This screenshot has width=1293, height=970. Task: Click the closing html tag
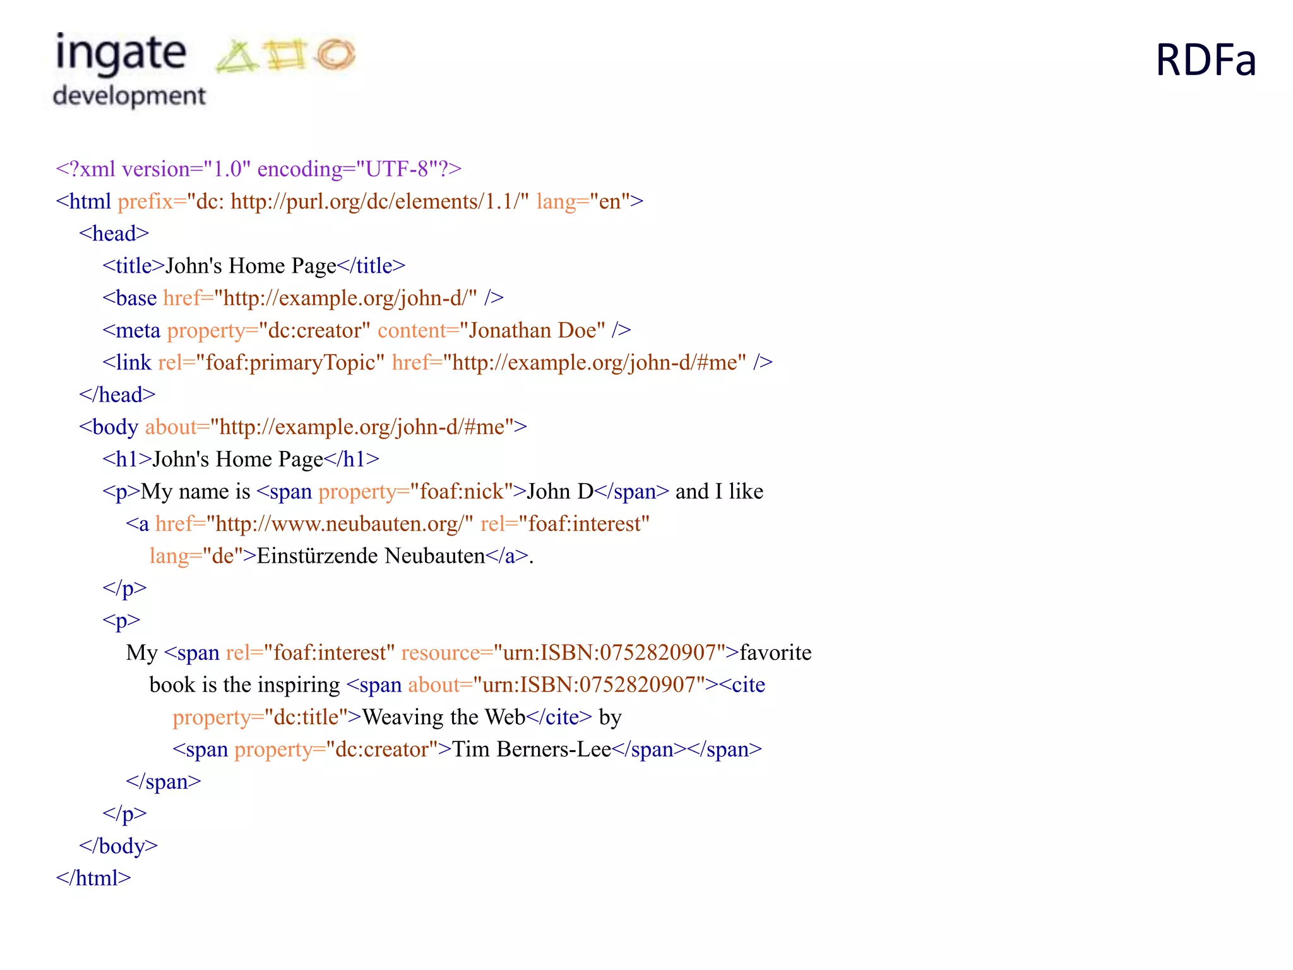click(x=93, y=878)
